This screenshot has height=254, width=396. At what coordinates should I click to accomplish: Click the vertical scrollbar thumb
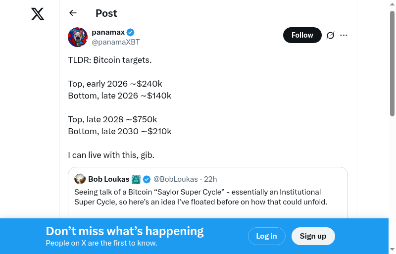pyautogui.click(x=392, y=64)
